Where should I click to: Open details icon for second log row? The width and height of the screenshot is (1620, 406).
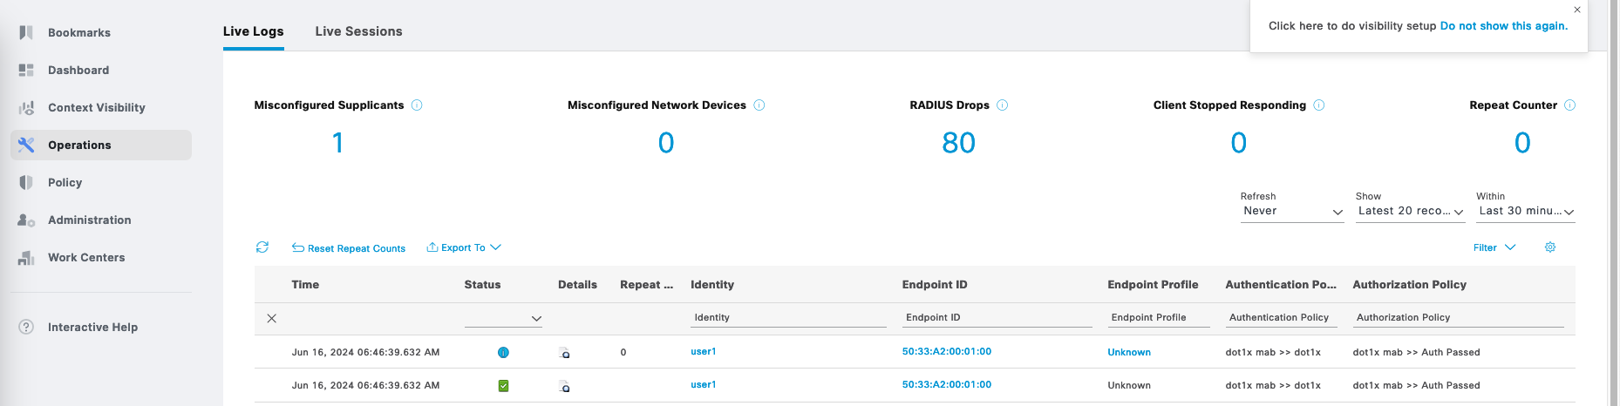[x=564, y=386]
